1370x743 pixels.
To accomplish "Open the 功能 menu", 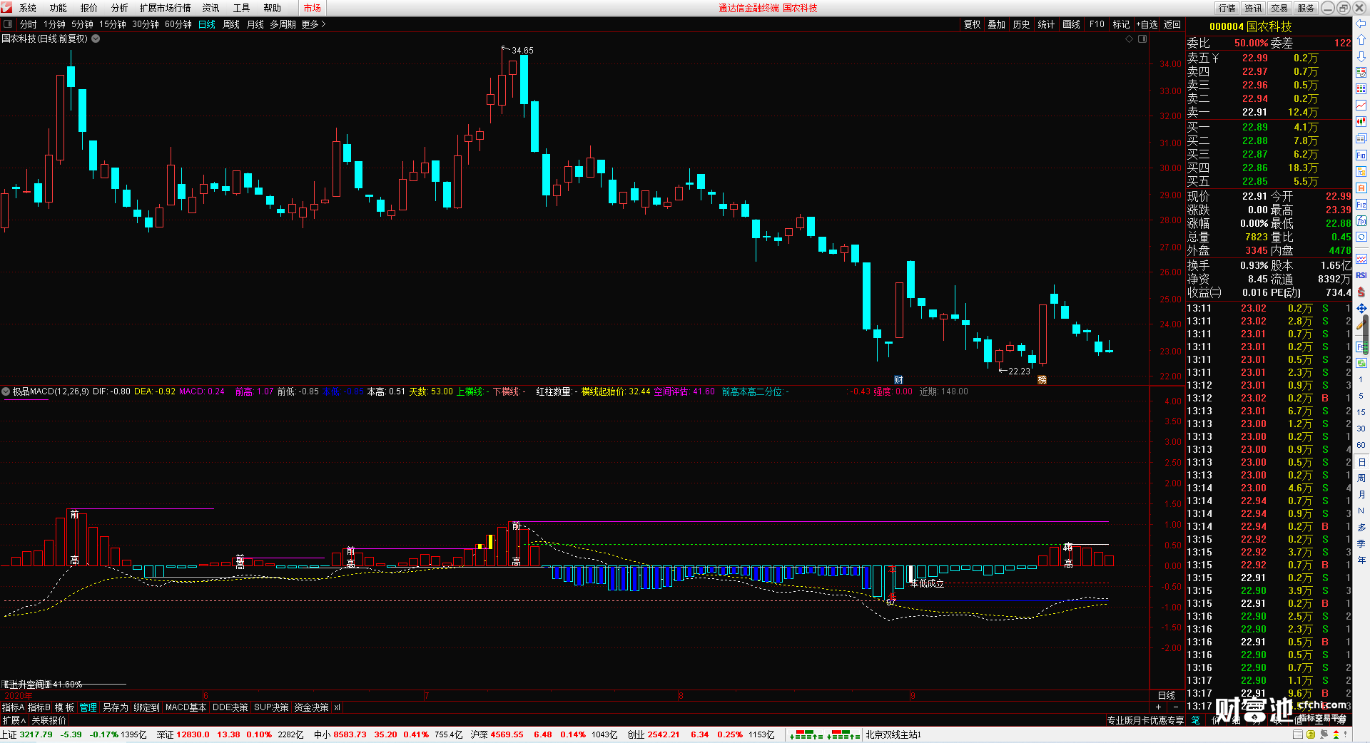I will [x=59, y=8].
